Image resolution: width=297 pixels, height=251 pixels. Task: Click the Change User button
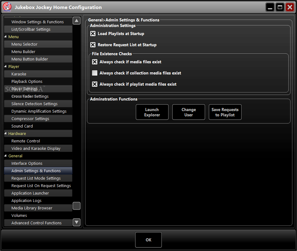[189, 112]
